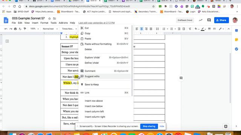Click Stop sharing button
The image size is (241, 135).
(x=149, y=126)
